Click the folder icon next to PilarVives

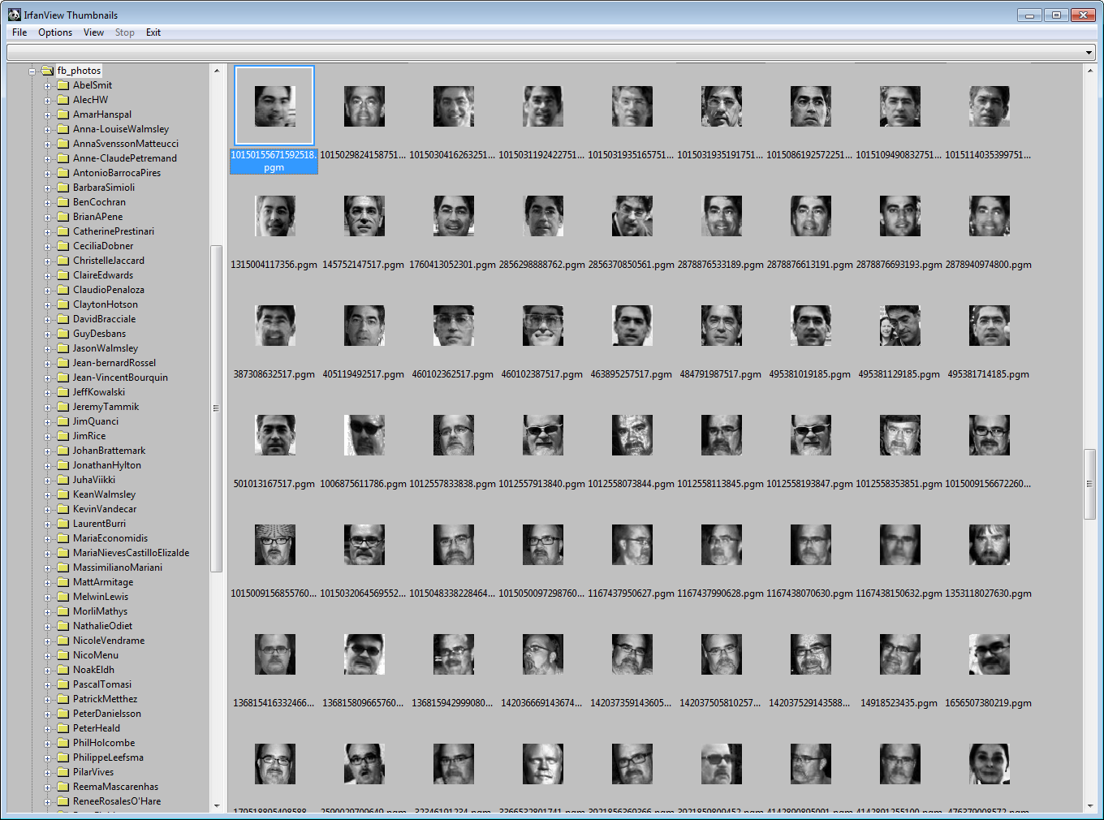pos(63,772)
